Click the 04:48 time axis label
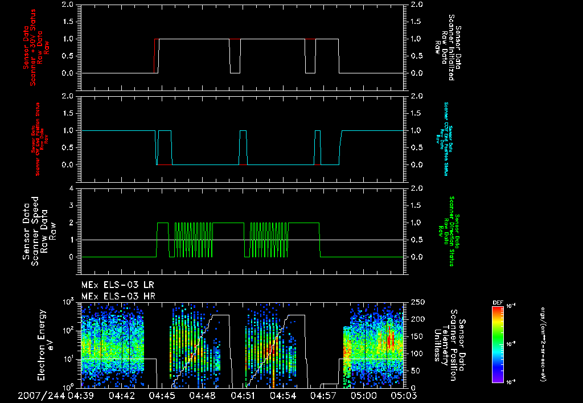Image resolution: width=583 pixels, height=403 pixels. (x=202, y=396)
